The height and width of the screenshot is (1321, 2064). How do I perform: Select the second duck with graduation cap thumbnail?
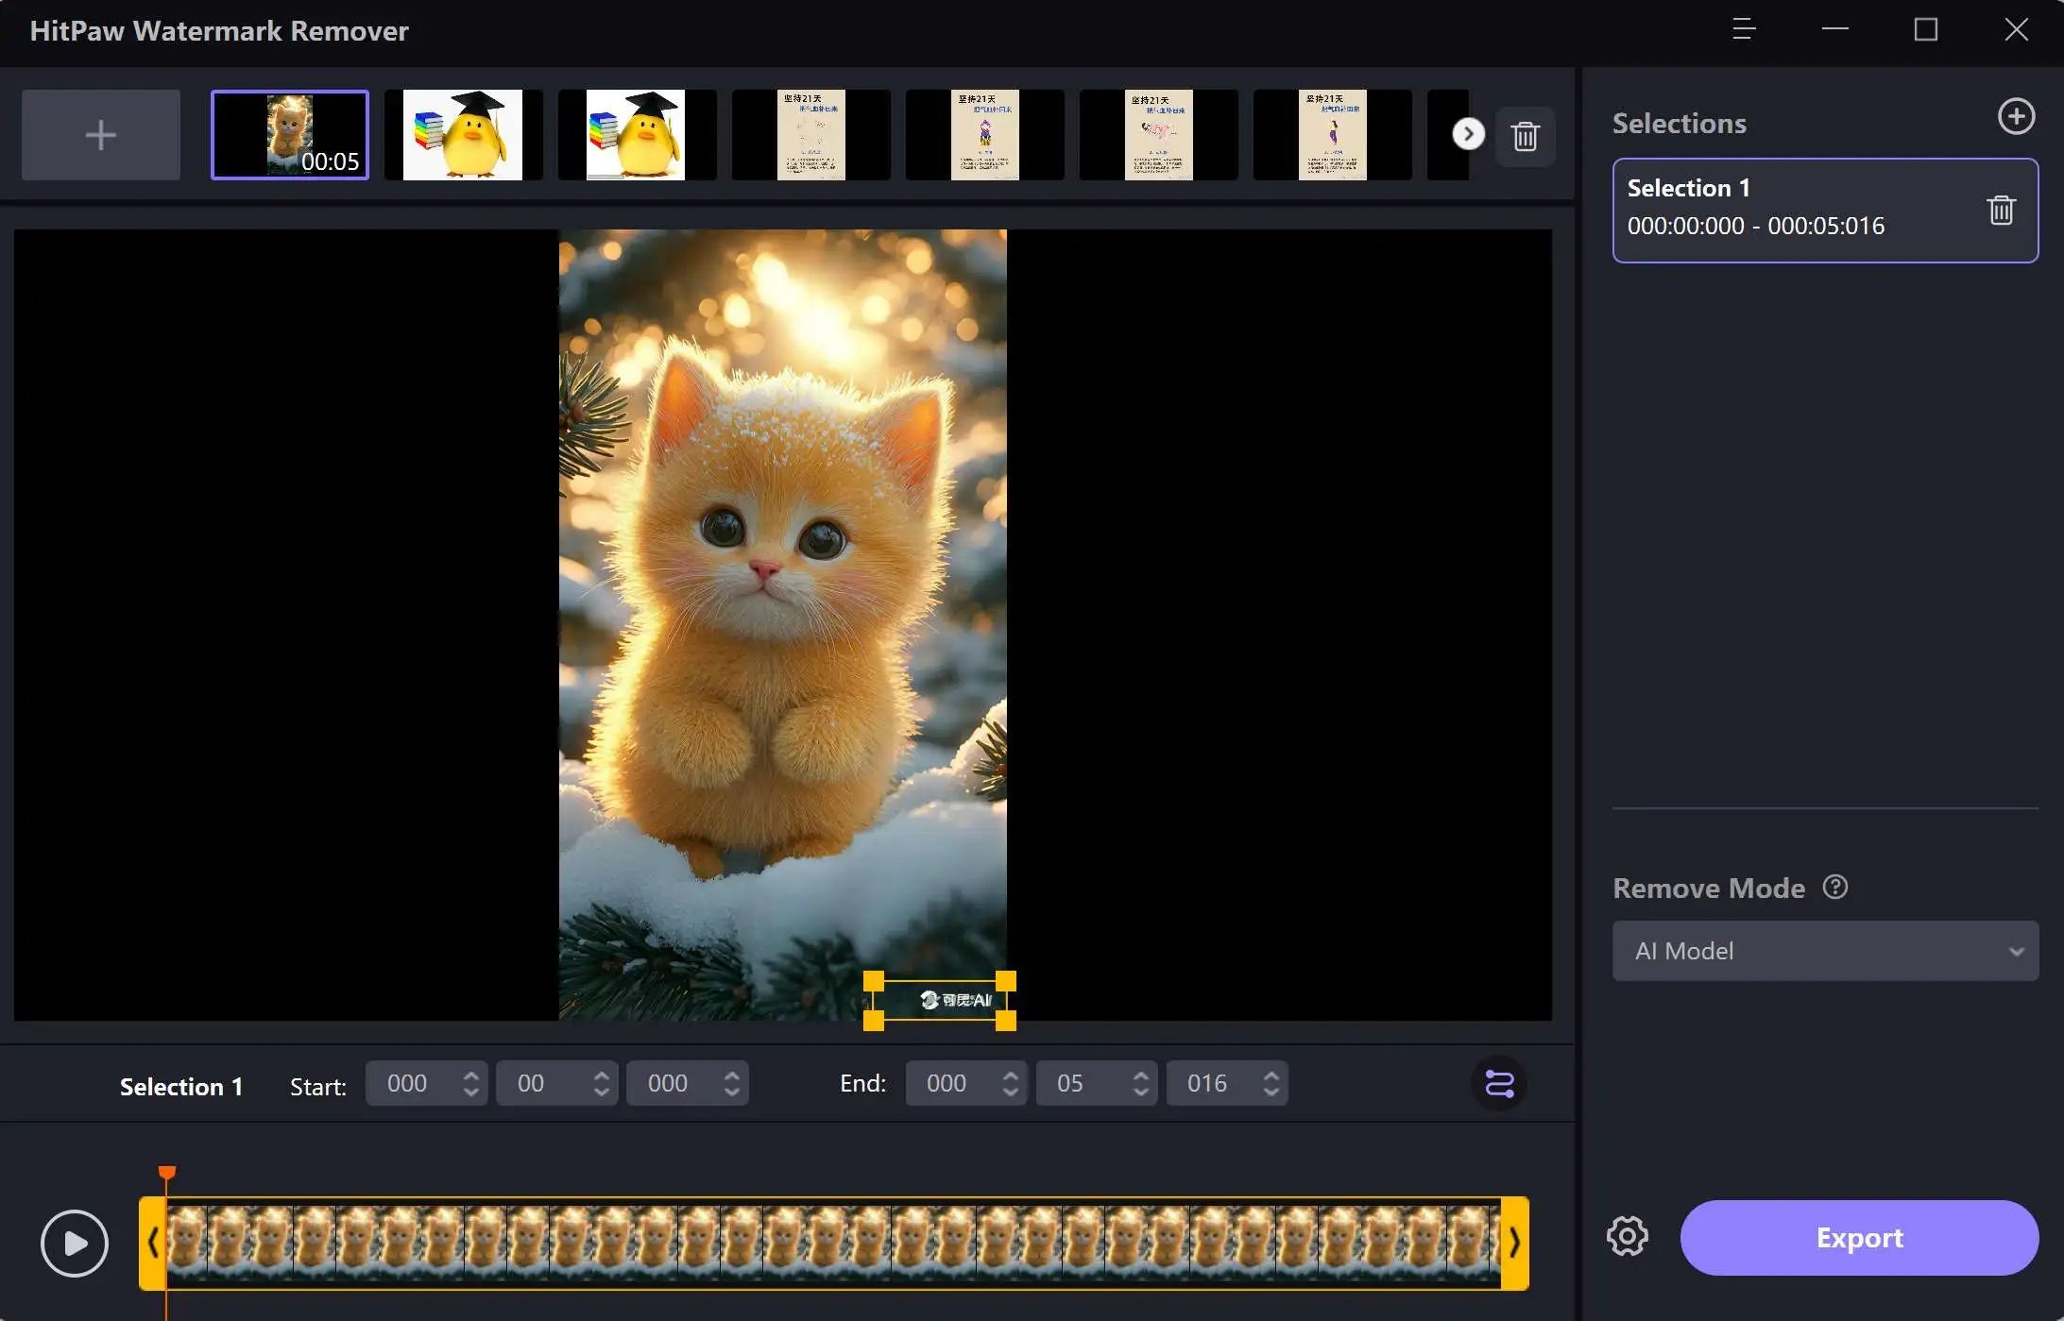pyautogui.click(x=636, y=135)
